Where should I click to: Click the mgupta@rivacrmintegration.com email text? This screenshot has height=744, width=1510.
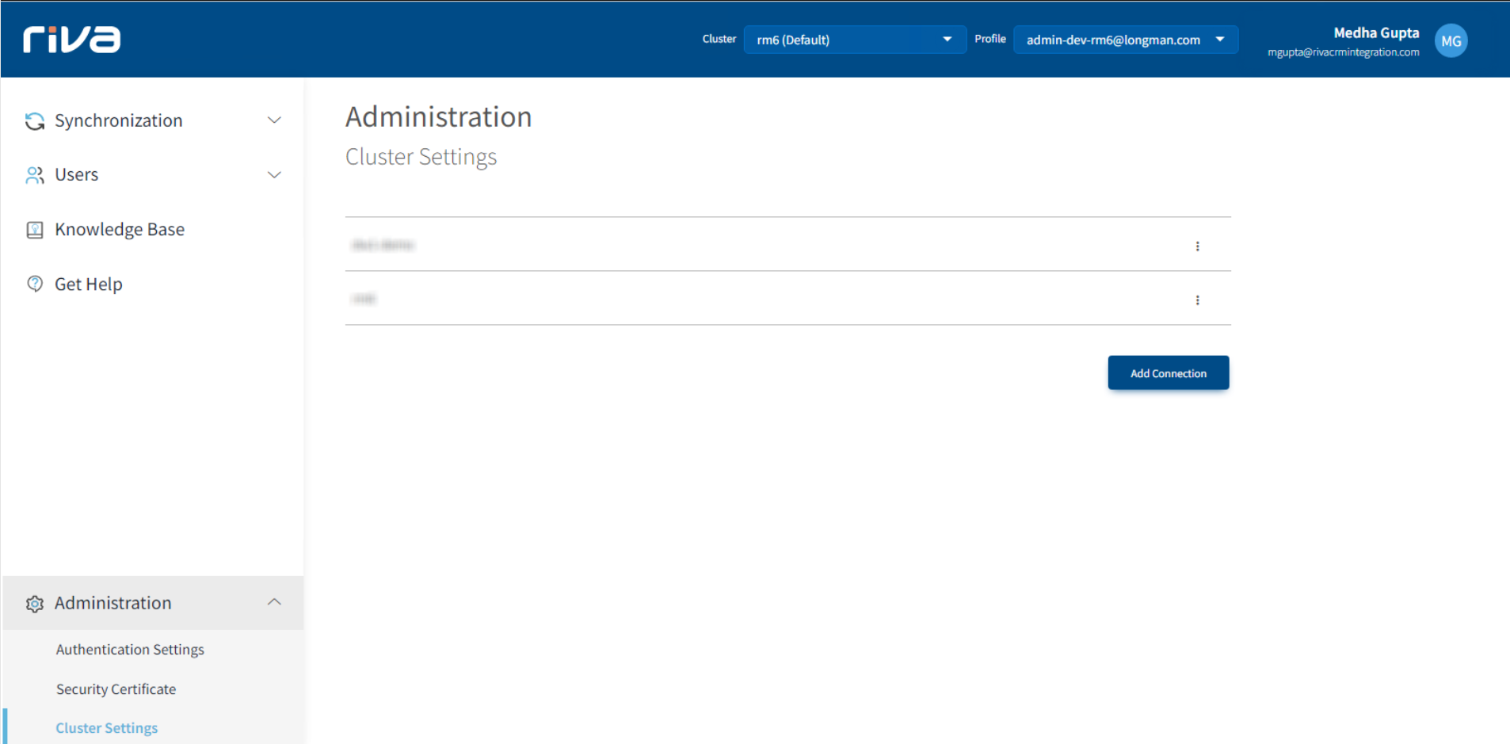click(x=1343, y=53)
